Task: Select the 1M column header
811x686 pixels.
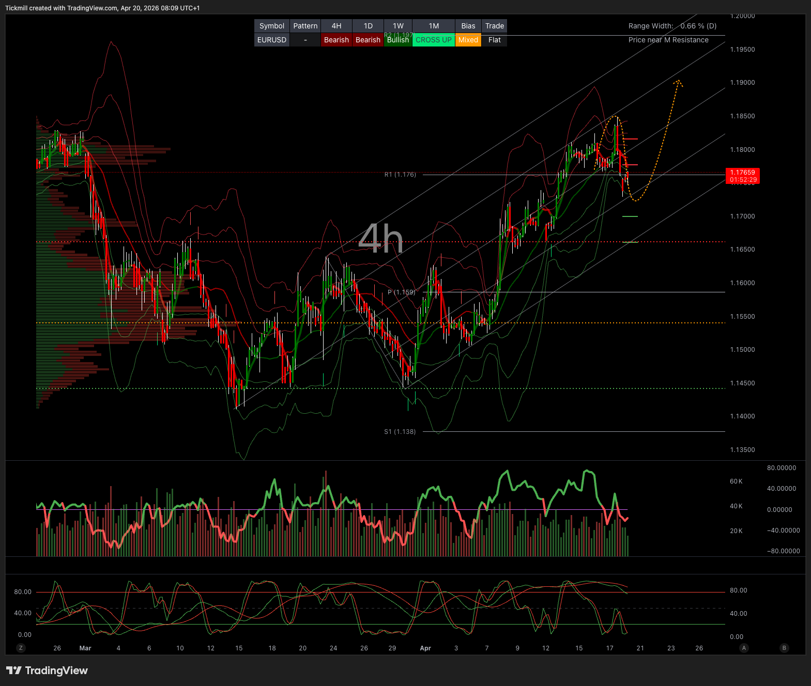Action: click(434, 26)
